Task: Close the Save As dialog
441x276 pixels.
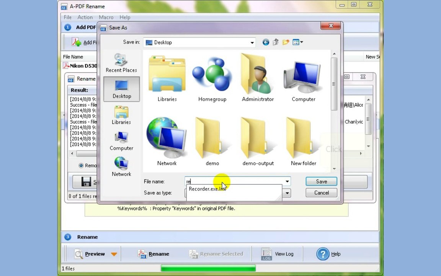Action: click(331, 26)
